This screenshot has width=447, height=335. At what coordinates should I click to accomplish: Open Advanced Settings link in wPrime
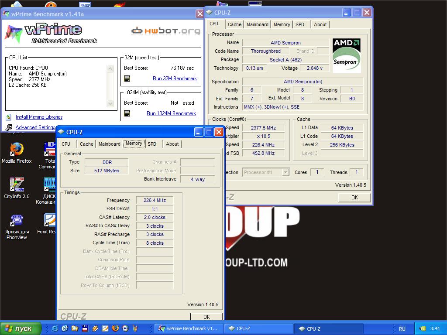(x=35, y=127)
